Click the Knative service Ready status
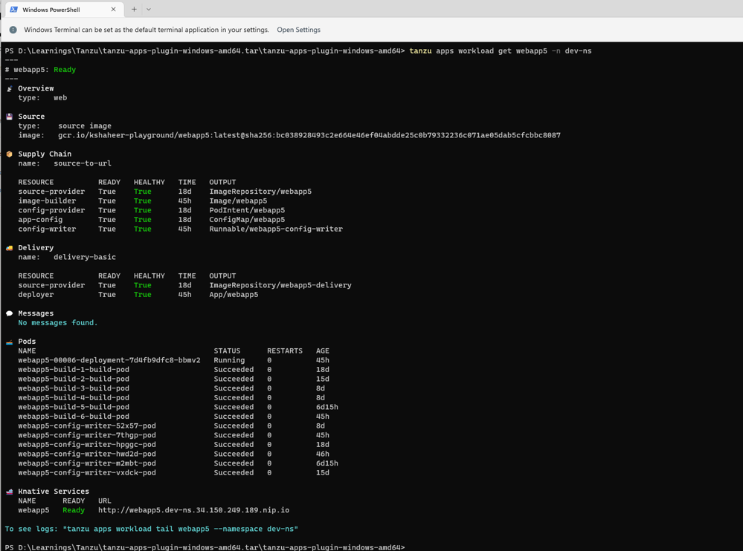Screen dimensions: 743x551 tap(74, 510)
